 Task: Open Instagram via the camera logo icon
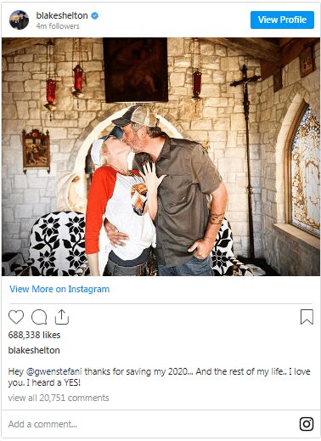tap(307, 424)
